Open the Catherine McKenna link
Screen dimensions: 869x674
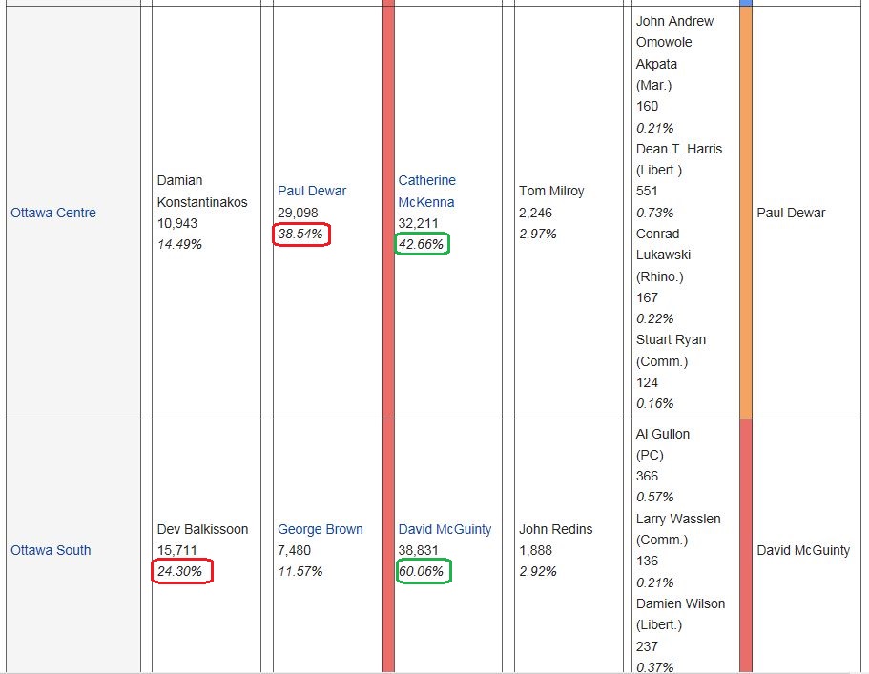(426, 191)
